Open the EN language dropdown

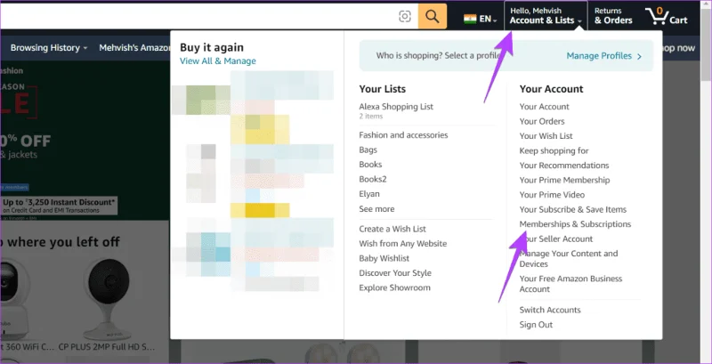click(x=488, y=19)
